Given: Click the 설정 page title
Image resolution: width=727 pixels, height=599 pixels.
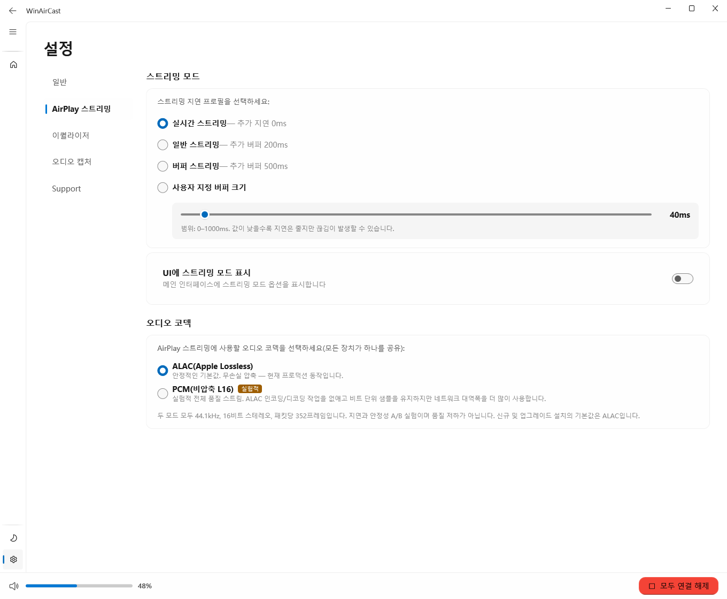Looking at the screenshot, I should 58,49.
